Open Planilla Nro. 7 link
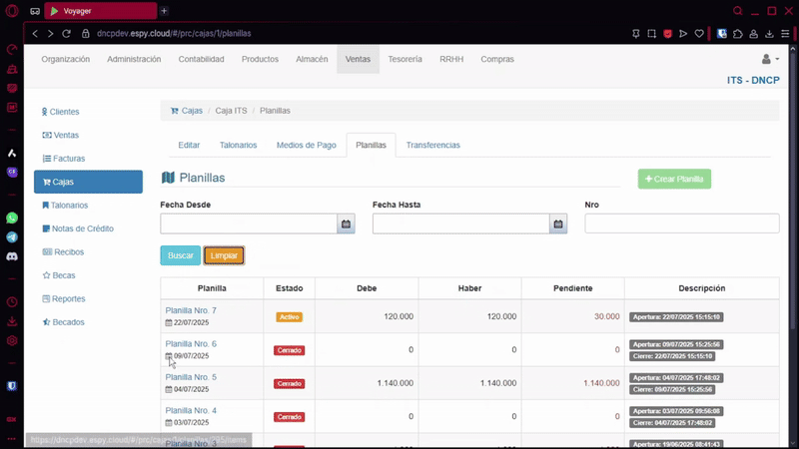The height and width of the screenshot is (449, 799). (x=191, y=311)
